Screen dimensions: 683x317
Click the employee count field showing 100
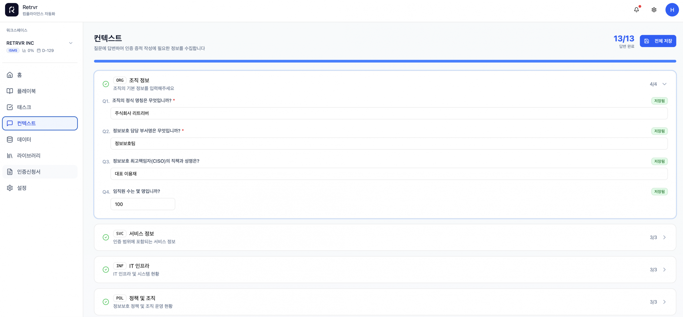coord(143,204)
